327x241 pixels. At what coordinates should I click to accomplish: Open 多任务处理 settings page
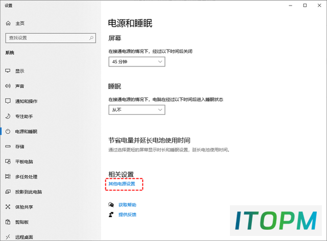pyautogui.click(x=26, y=177)
